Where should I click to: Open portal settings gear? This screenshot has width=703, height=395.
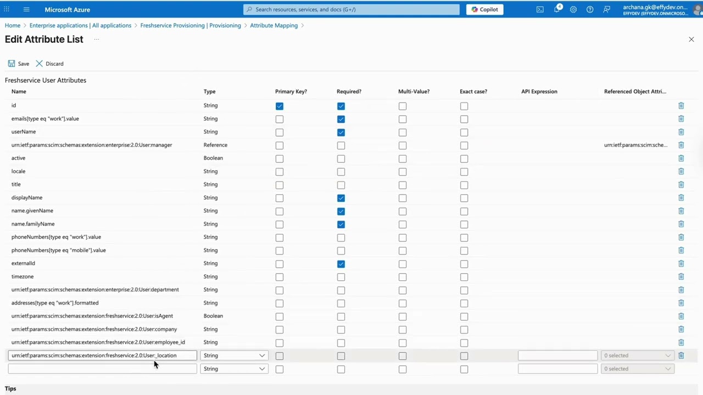[x=573, y=9]
